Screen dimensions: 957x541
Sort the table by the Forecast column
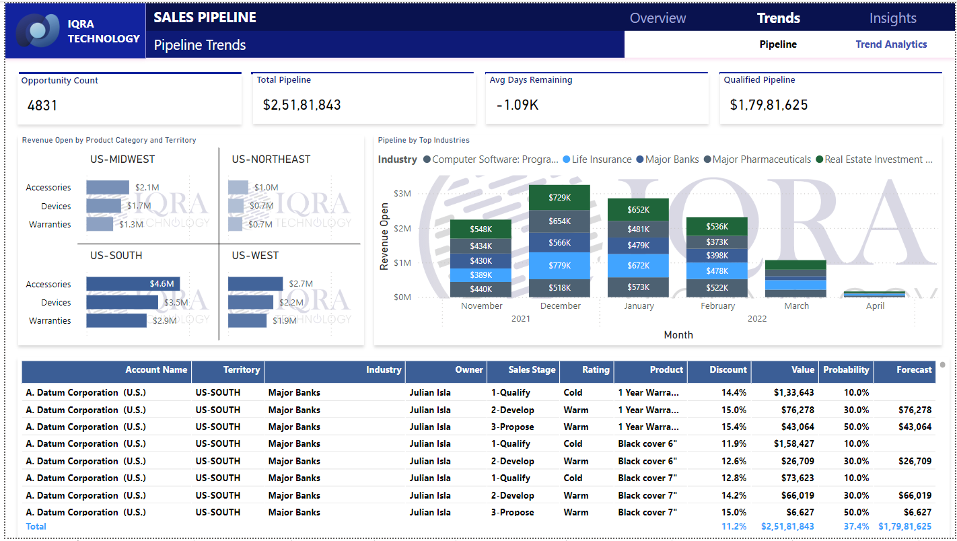click(915, 371)
